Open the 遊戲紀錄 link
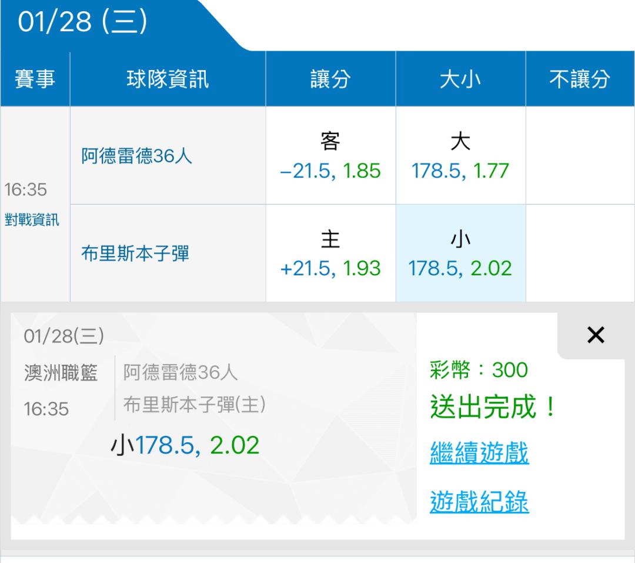This screenshot has height=563, width=635. pos(479,502)
